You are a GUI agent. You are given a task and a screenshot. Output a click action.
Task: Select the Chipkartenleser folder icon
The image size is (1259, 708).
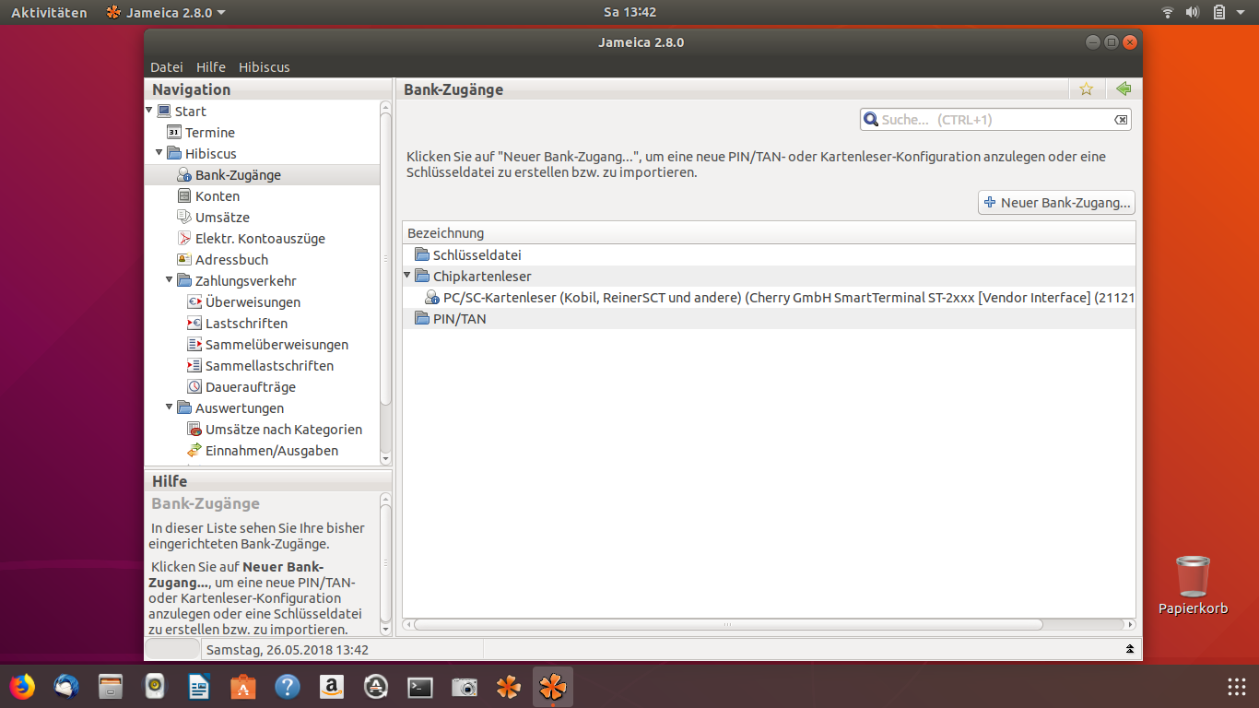(422, 276)
